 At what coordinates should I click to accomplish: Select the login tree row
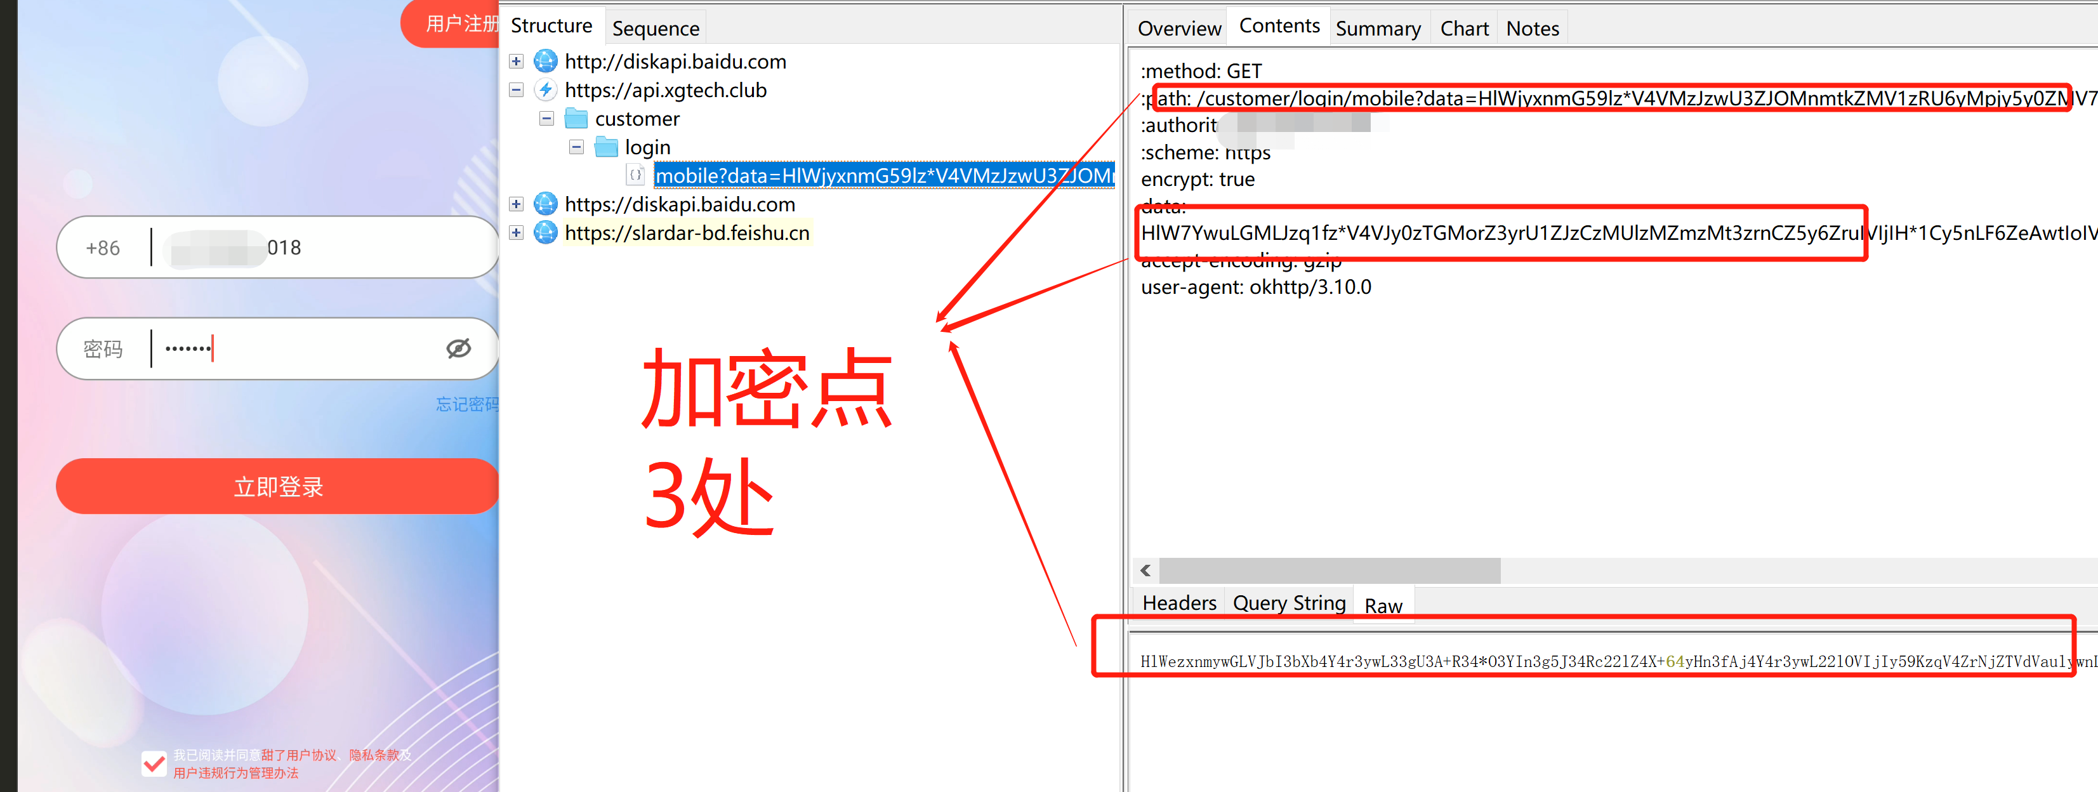[647, 147]
